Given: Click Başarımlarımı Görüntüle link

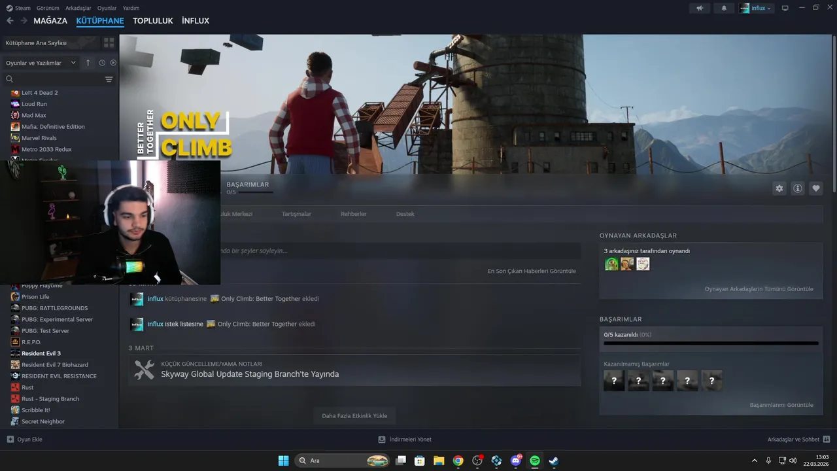Looking at the screenshot, I should click(781, 405).
